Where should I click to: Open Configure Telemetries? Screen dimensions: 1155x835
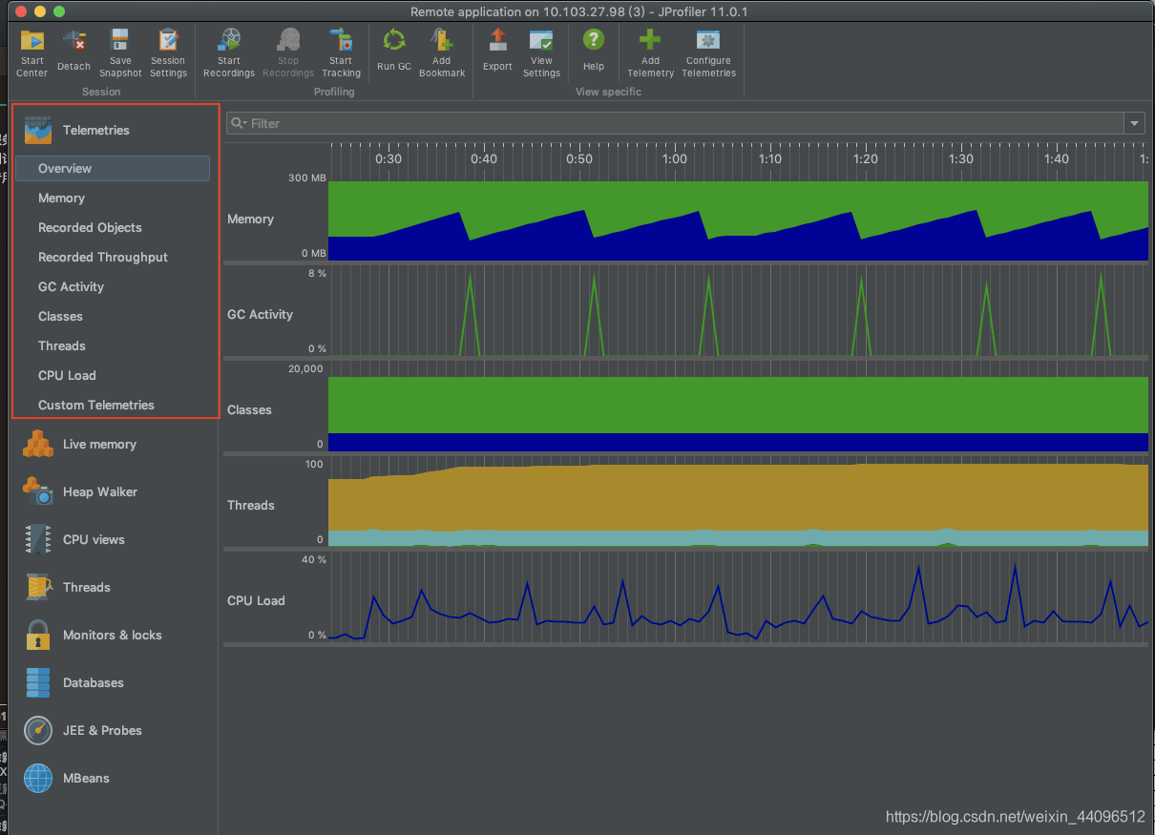708,53
